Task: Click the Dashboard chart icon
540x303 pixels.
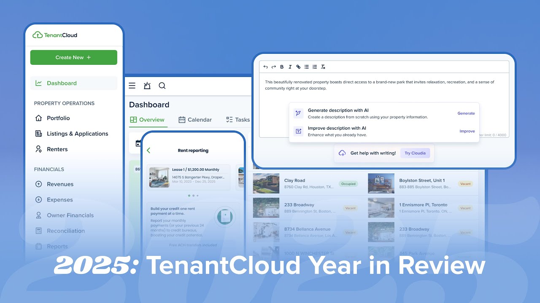Action: tap(39, 83)
